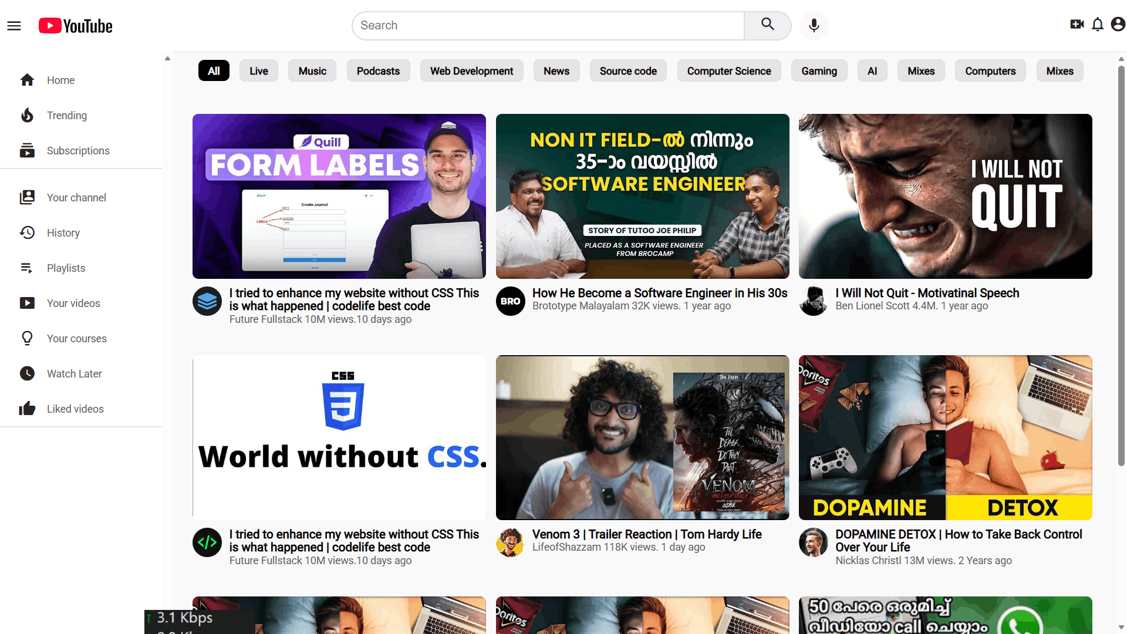This screenshot has height=634, width=1127.
Task: Click the YouTube logo
Action: click(76, 26)
